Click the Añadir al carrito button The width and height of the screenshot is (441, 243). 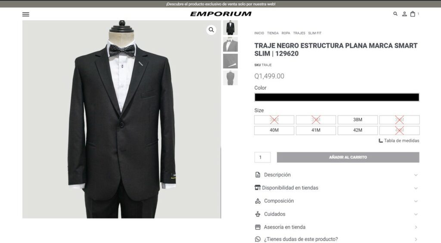(x=348, y=157)
